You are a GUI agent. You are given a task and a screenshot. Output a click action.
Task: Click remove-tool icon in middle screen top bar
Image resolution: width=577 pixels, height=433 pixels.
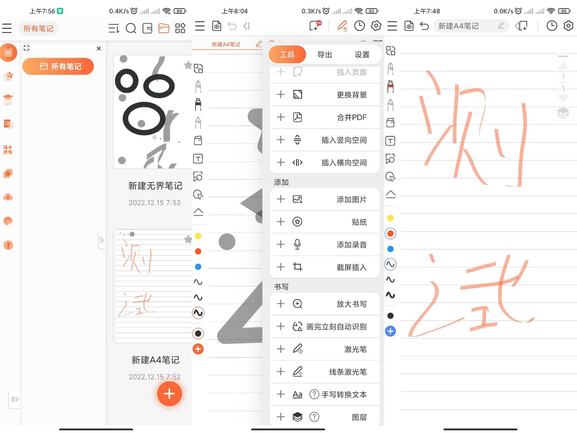click(x=316, y=26)
